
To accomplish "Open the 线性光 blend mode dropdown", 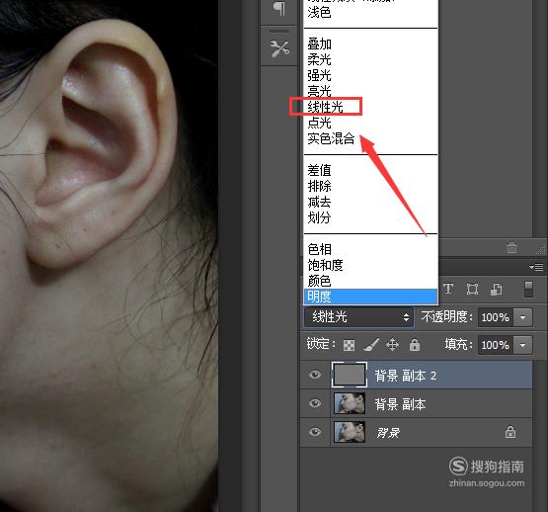I will tap(359, 317).
